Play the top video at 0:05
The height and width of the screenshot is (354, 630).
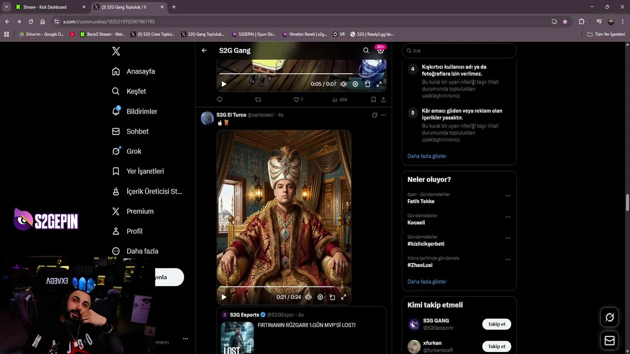[x=224, y=84]
